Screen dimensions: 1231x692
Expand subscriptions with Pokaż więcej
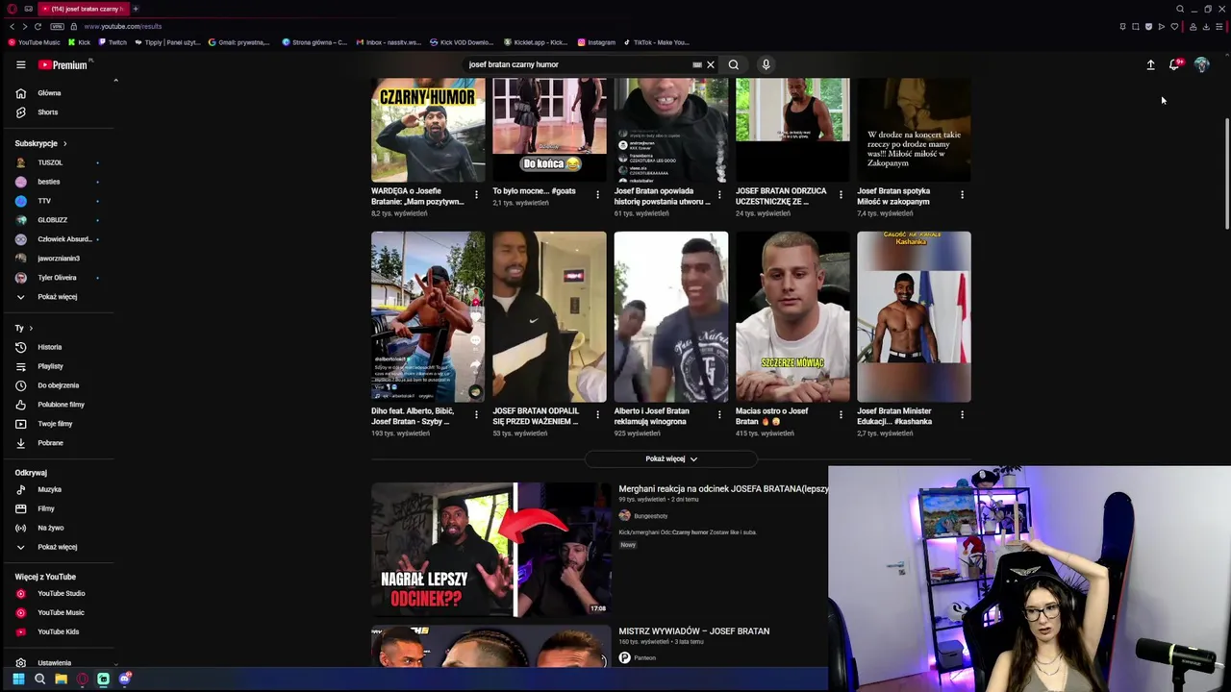[x=58, y=297]
